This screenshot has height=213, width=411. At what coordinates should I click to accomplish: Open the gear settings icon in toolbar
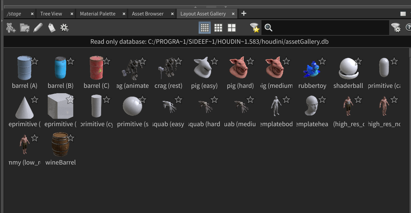(x=65, y=28)
